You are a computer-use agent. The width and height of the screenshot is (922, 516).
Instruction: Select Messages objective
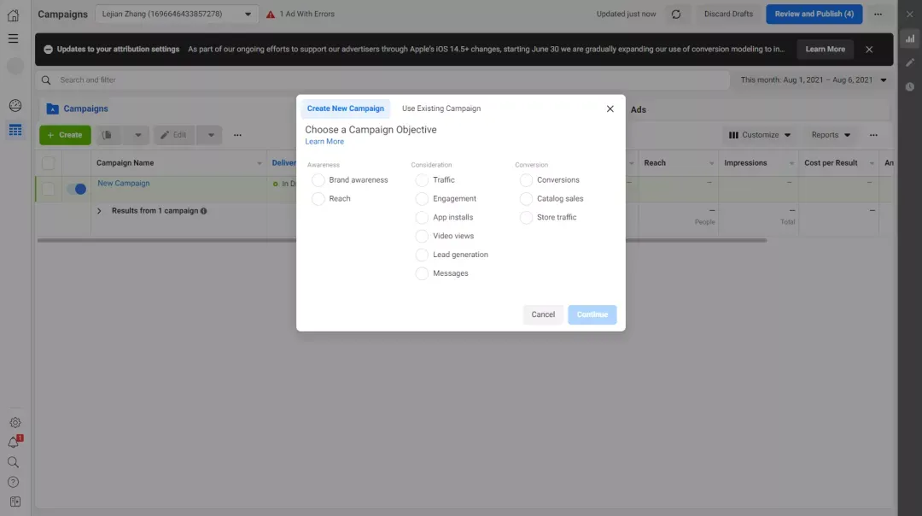pyautogui.click(x=422, y=273)
